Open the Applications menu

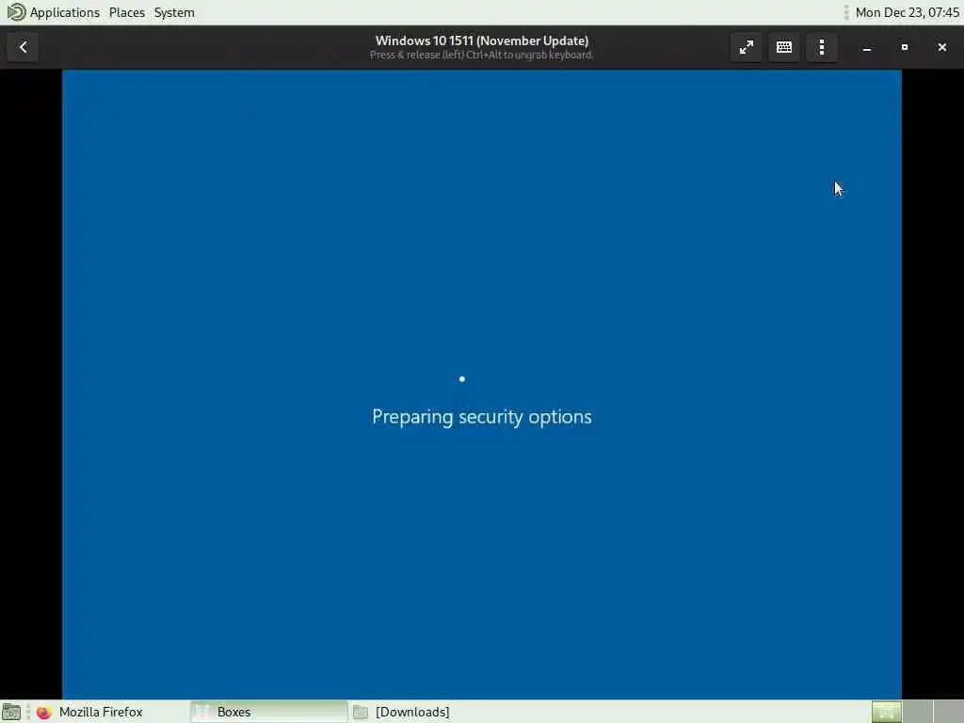coord(65,12)
